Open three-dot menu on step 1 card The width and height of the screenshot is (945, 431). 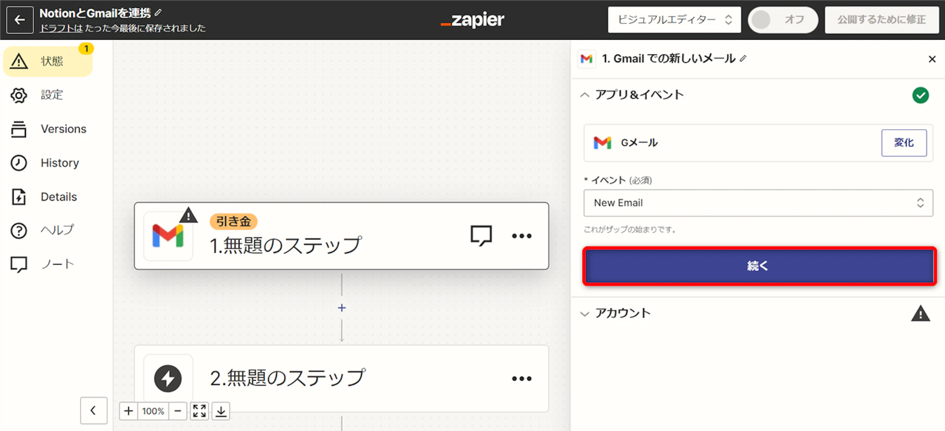click(x=521, y=236)
